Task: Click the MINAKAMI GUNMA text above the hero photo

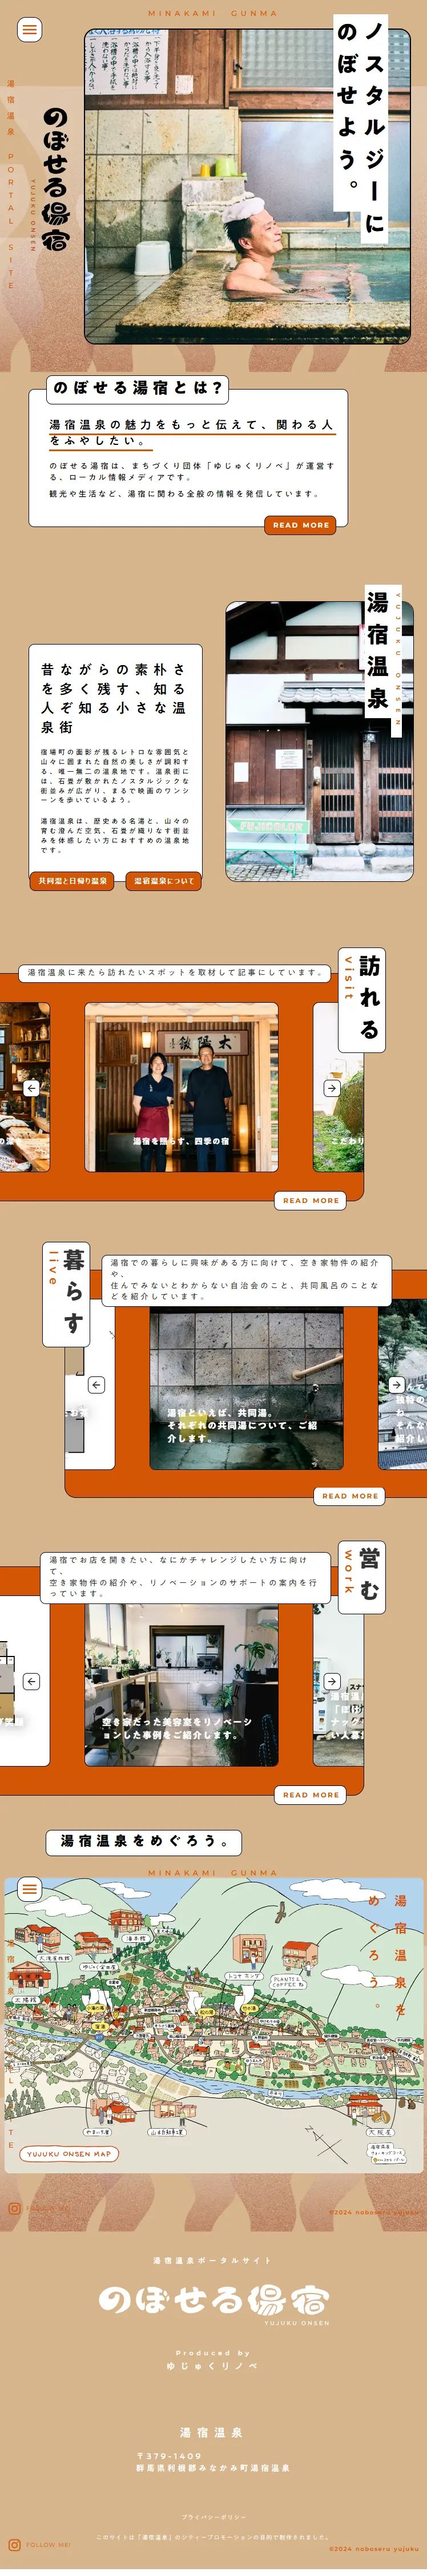Action: [x=213, y=13]
